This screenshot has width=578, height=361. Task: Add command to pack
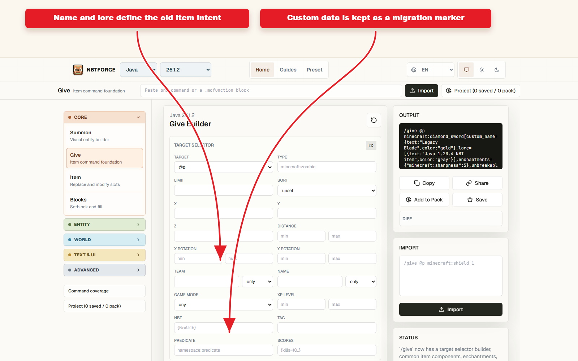(424, 200)
